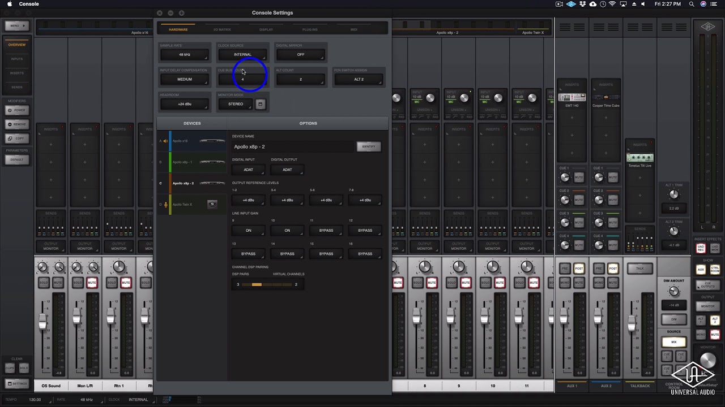
Task: Toggle the DIM button
Action: pos(674,319)
